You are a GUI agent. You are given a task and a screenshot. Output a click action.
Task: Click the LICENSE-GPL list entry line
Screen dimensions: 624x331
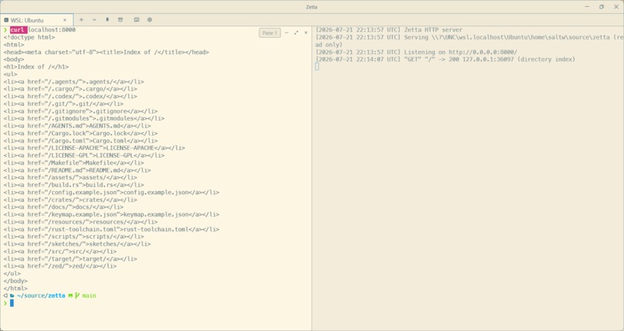84,155
